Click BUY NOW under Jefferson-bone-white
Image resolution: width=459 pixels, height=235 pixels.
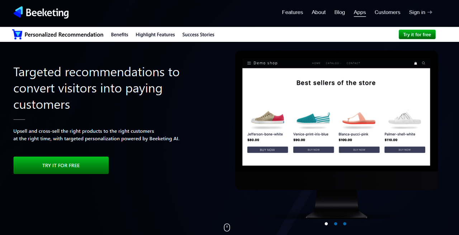click(268, 150)
